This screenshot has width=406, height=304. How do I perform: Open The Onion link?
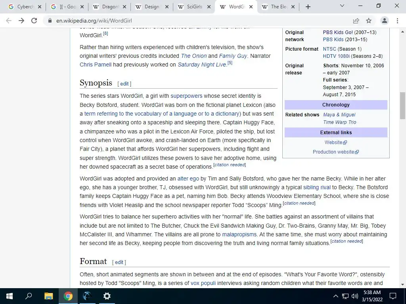click(193, 56)
